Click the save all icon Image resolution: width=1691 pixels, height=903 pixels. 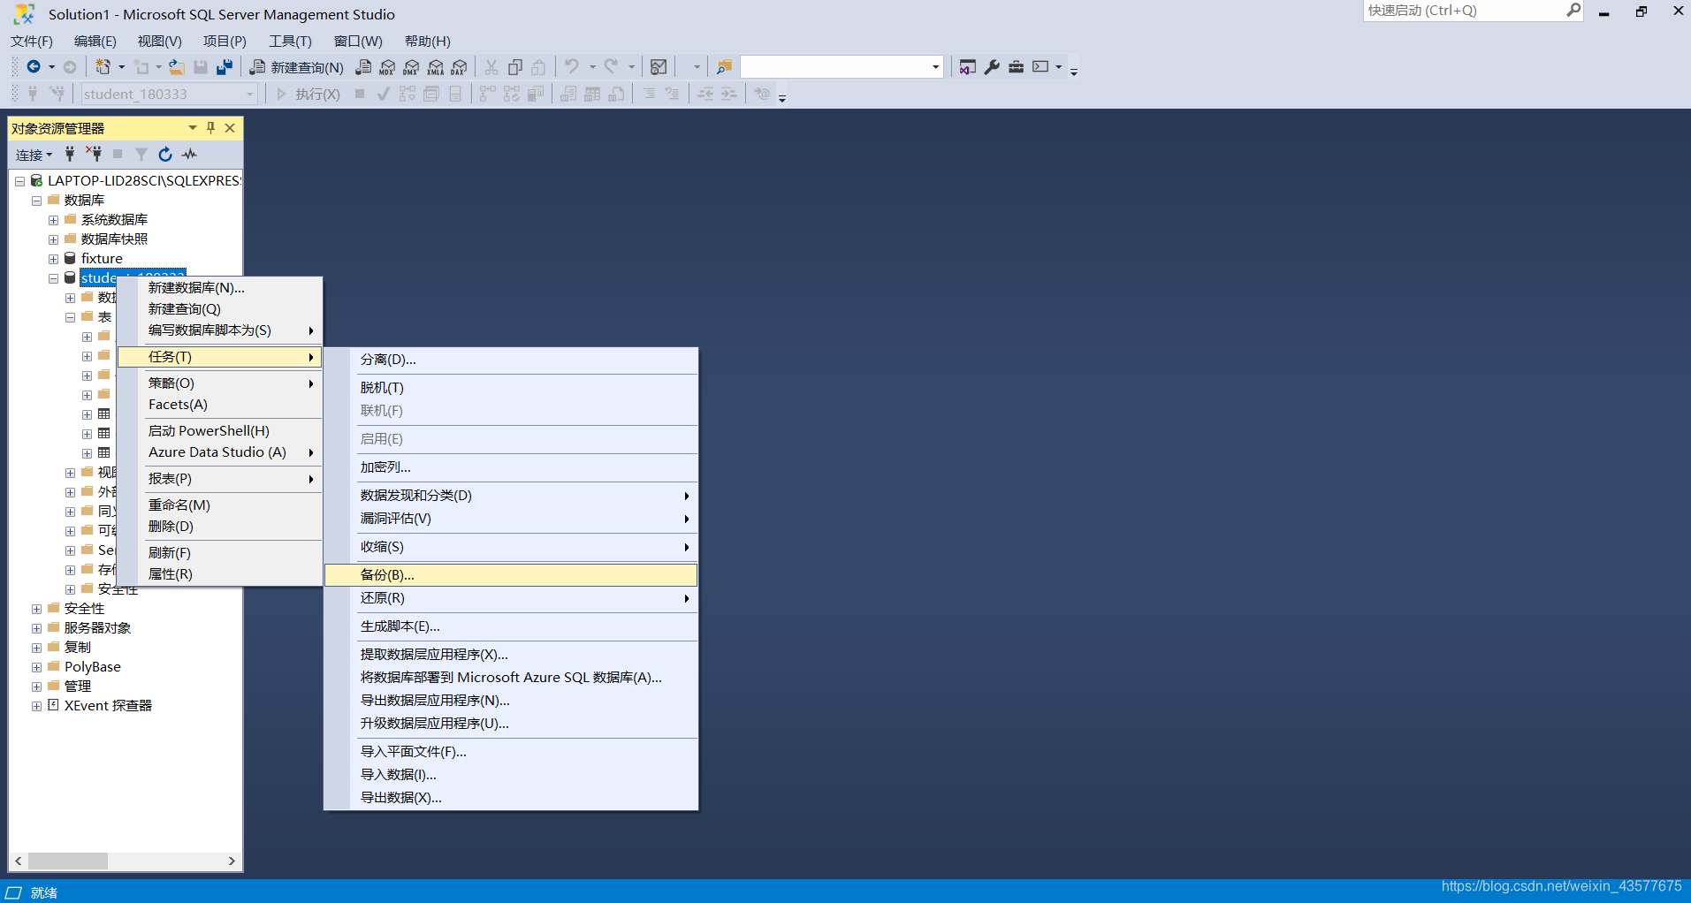click(225, 67)
